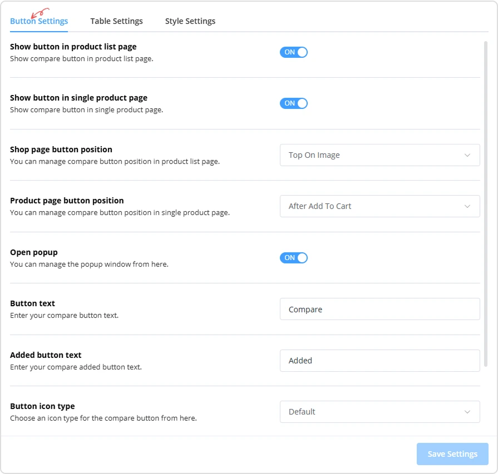Disable showing button in product list page
498x474 pixels.
[293, 52]
